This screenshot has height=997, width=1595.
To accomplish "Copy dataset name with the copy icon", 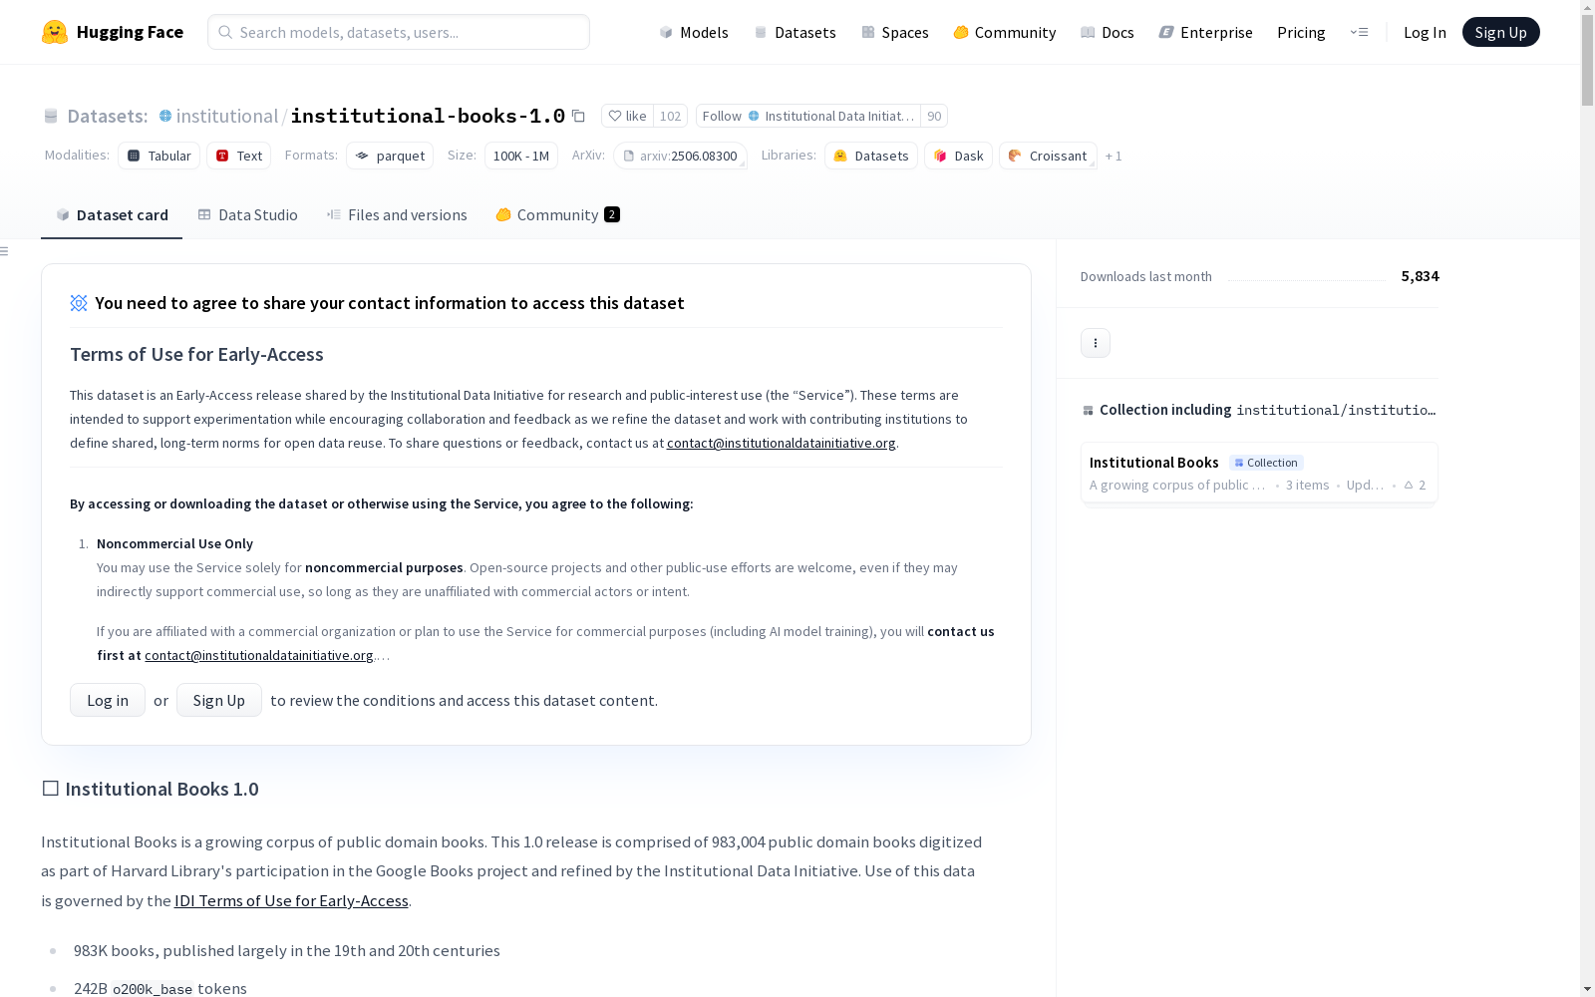I will (578, 116).
